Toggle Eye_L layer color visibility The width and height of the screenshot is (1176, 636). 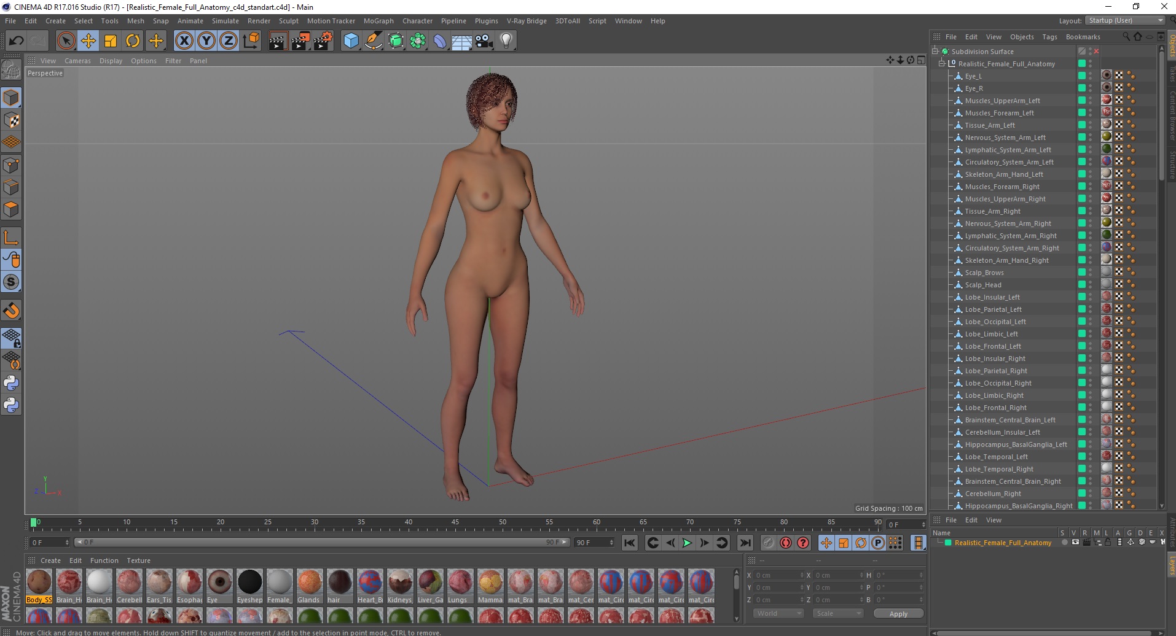[x=1081, y=76]
